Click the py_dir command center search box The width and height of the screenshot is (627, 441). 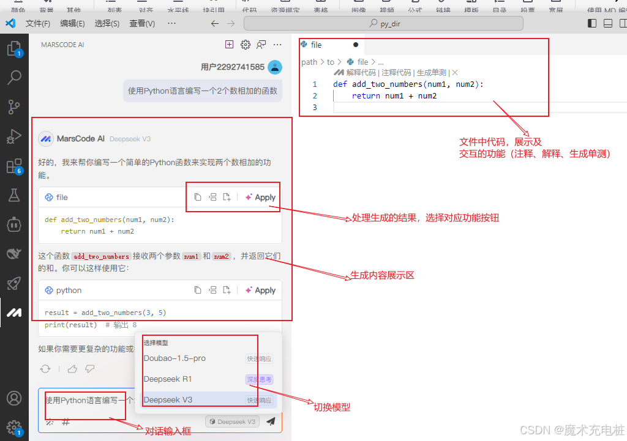pos(383,24)
